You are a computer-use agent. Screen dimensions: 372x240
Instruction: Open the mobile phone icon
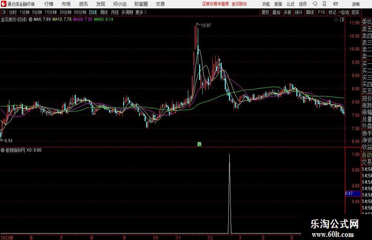pyautogui.click(x=324, y=4)
